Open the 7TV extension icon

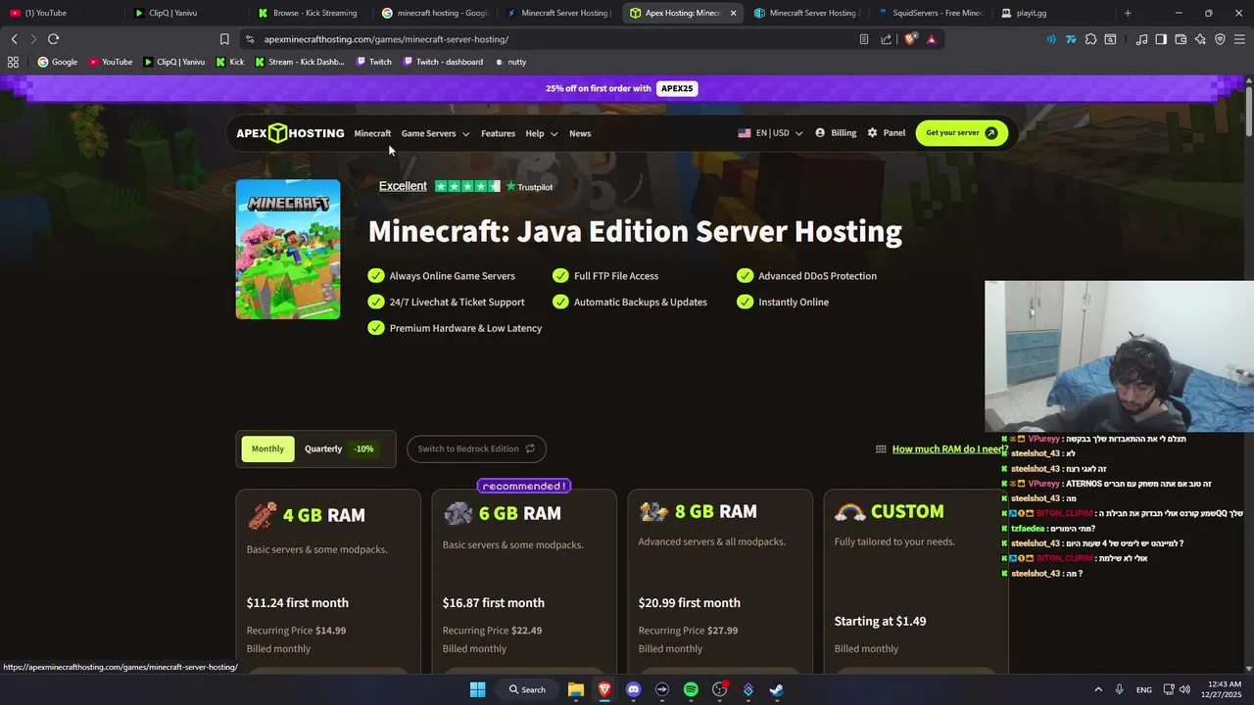[1071, 39]
